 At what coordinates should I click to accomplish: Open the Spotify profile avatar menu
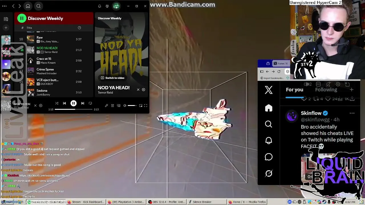click(x=116, y=6)
